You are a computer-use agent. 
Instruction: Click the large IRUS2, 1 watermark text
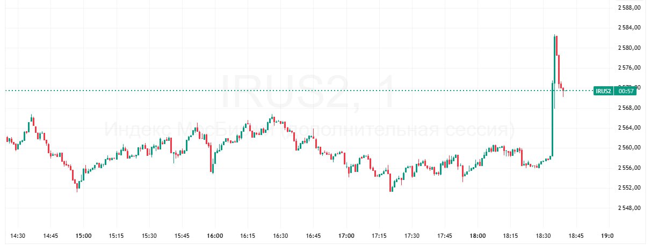click(x=308, y=91)
